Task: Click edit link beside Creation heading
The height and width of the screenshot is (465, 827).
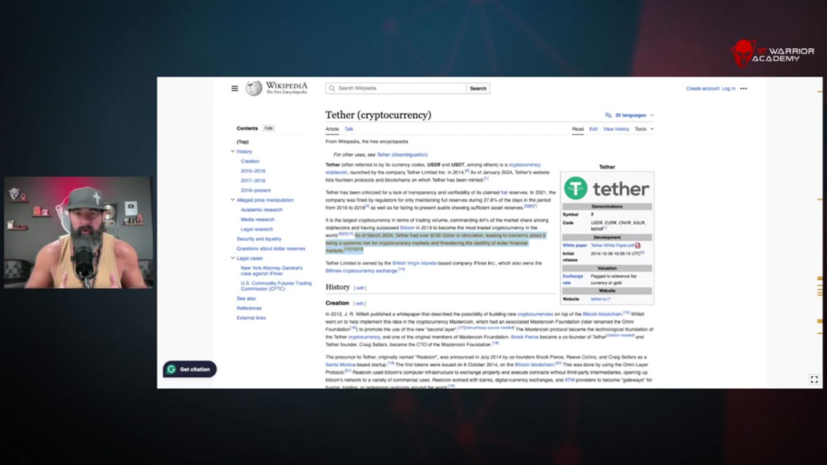Action: click(359, 304)
